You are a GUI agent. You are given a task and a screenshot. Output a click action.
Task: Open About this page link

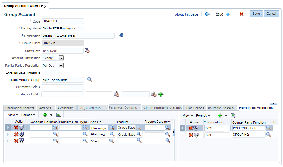pos(186,14)
